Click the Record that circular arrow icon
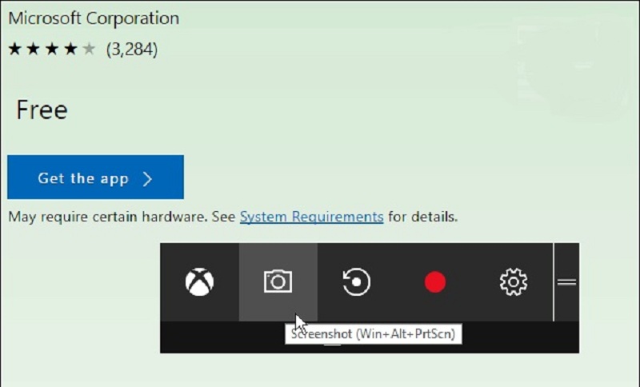This screenshot has width=640, height=387. (x=357, y=282)
